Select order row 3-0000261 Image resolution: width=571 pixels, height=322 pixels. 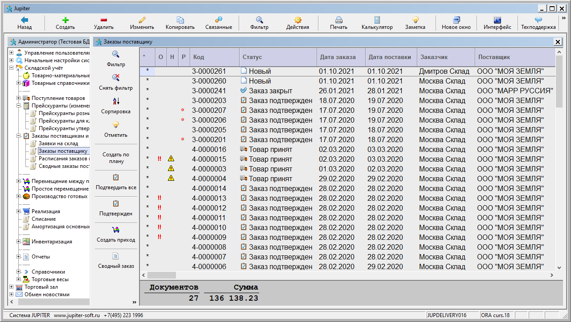click(347, 71)
